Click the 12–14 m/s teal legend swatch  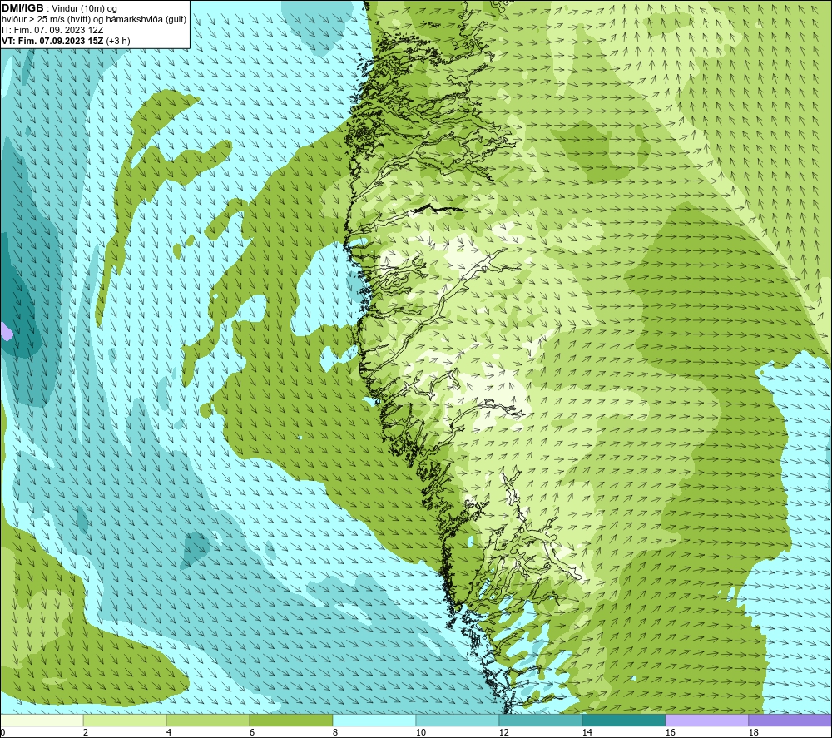pos(540,720)
